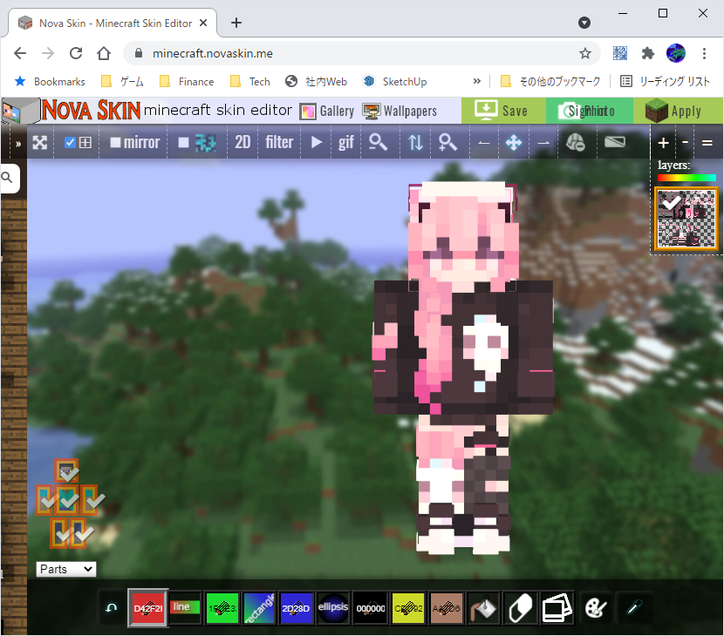Click the Nova Skin logo

91,111
